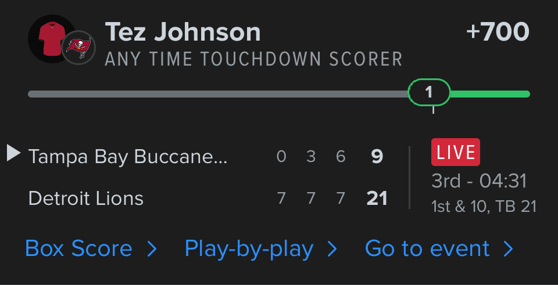The image size is (558, 285).
Task: Open the Play-by-play view
Action: click(x=249, y=249)
